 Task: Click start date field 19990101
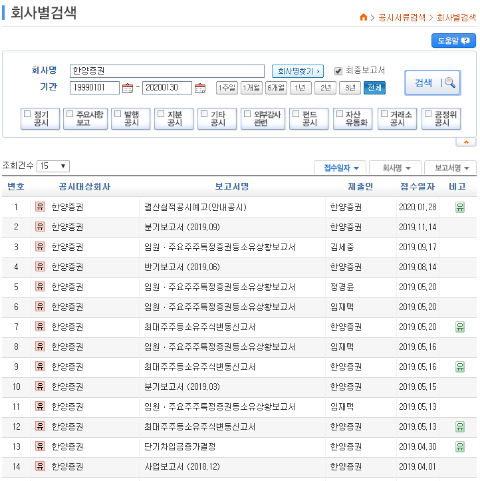click(x=94, y=88)
